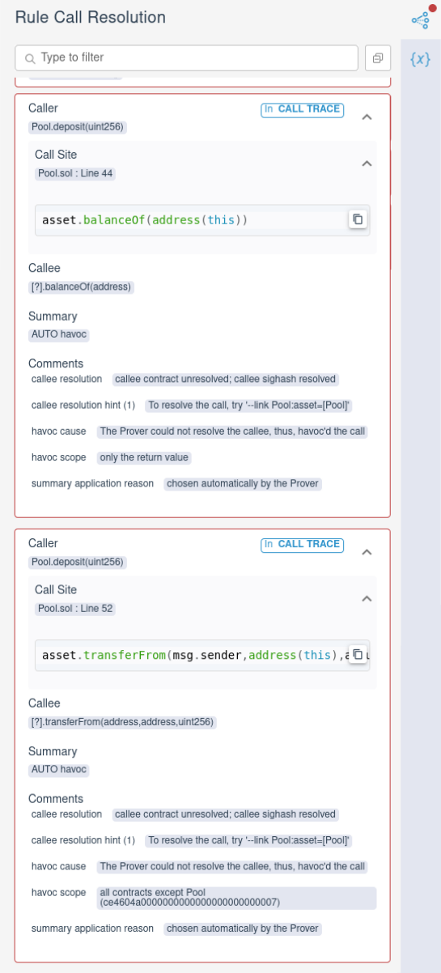Screen dimensions: 441x973
Task: Collapse the Call Site for Line 52
Action: coord(367,599)
